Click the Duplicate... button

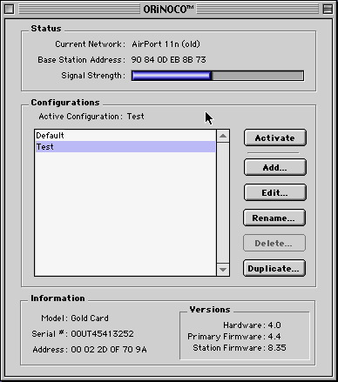pos(274,268)
